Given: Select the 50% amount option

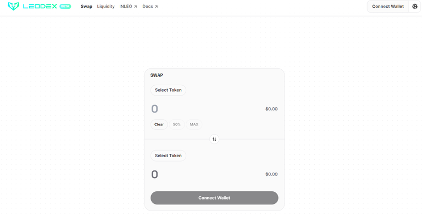Looking at the screenshot, I should (176, 124).
